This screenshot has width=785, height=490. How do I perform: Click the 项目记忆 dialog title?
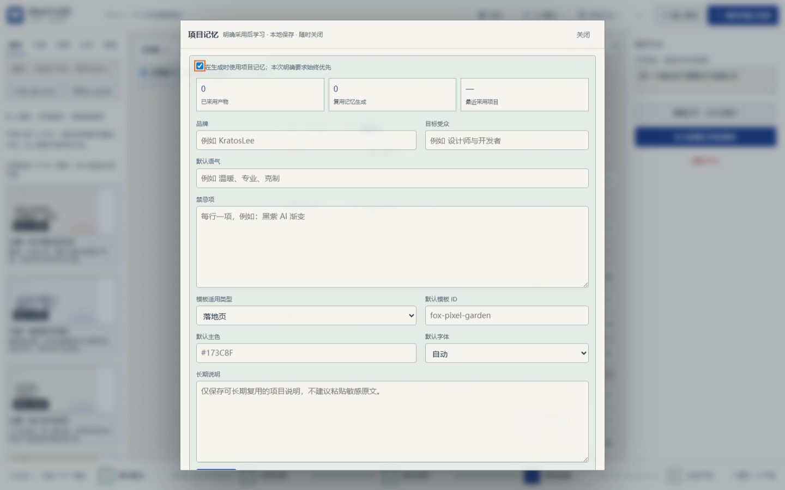pyautogui.click(x=203, y=35)
